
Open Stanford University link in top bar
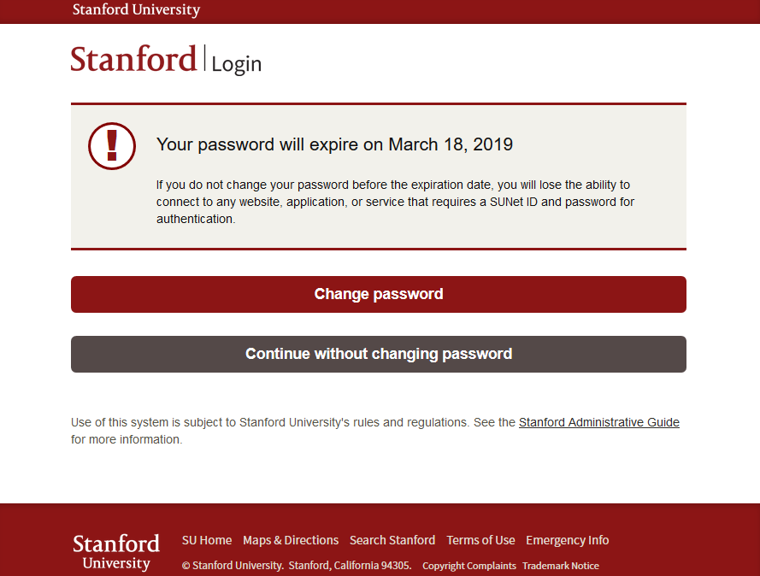(x=136, y=11)
